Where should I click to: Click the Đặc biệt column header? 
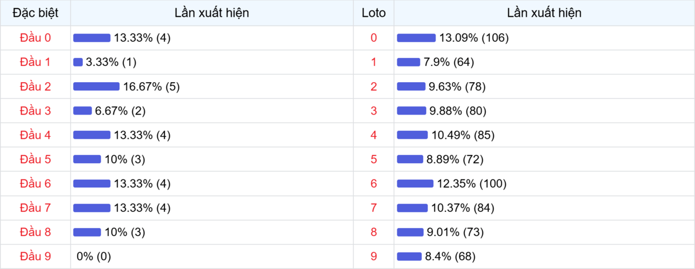(35, 13)
